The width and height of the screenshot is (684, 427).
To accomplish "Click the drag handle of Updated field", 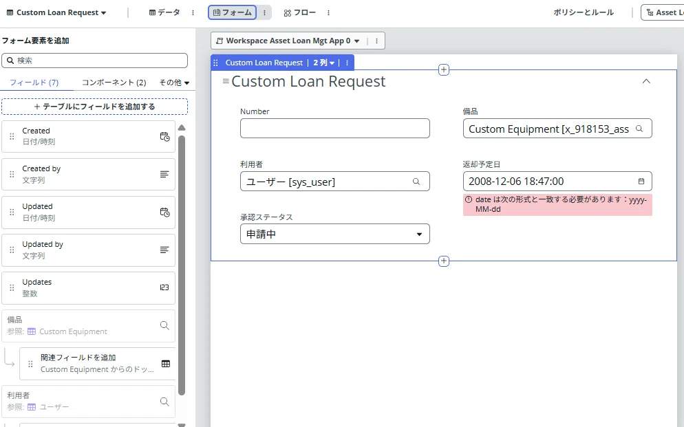I will point(12,212).
